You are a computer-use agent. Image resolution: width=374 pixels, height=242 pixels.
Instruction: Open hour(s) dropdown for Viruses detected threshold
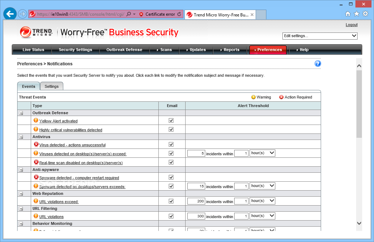tap(262, 153)
